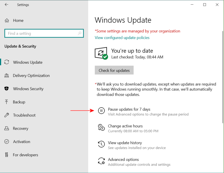Go to Activation settings

(x=21, y=142)
